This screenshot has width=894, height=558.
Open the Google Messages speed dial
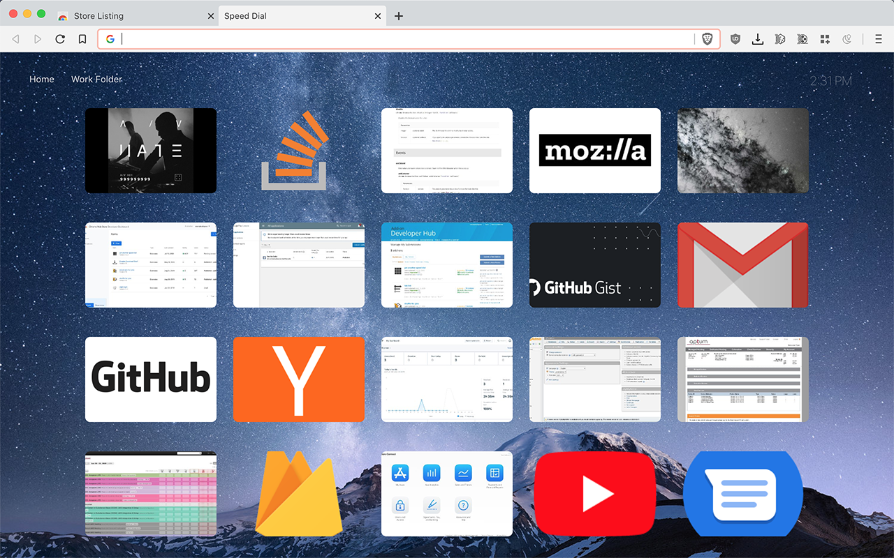click(x=743, y=494)
